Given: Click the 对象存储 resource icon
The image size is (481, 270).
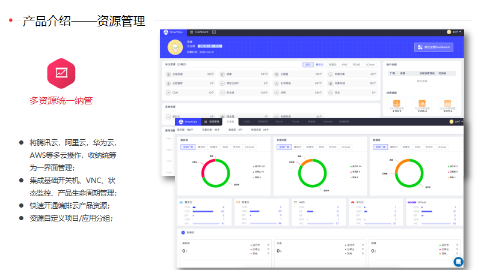Looking at the screenshot, I should pyautogui.click(x=330, y=83).
